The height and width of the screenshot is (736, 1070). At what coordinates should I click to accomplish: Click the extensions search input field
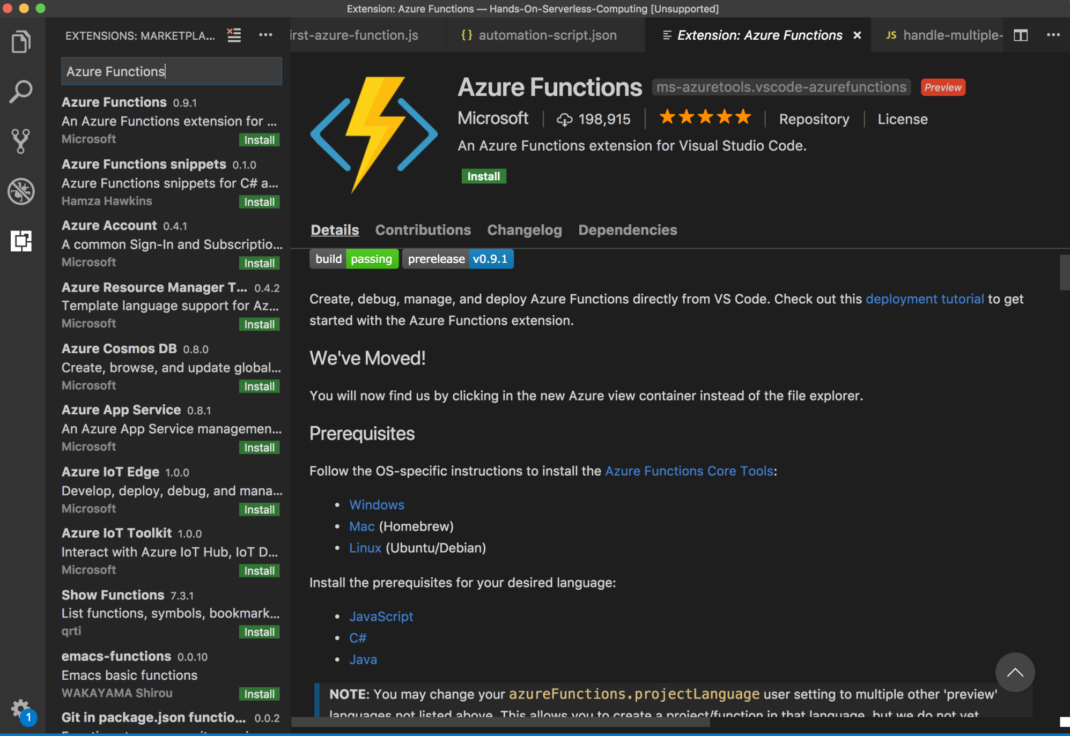click(x=171, y=71)
